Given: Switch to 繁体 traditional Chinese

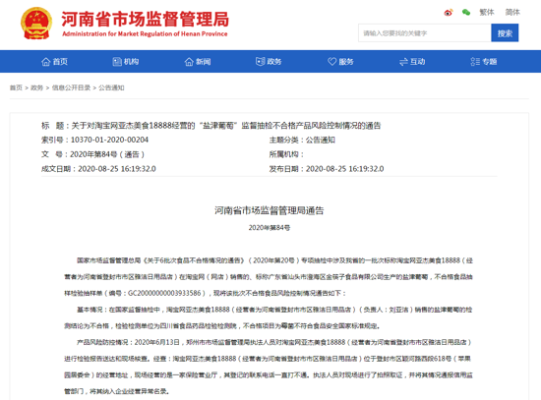Looking at the screenshot, I should [x=487, y=13].
